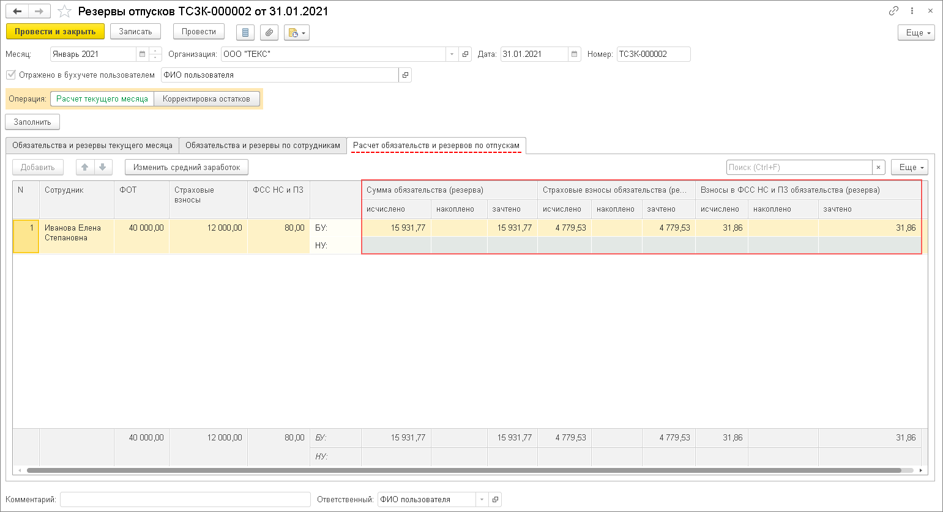The width and height of the screenshot is (943, 512).
Task: Select исчислено 31,86 cell in Иванова row
Action: 721,228
